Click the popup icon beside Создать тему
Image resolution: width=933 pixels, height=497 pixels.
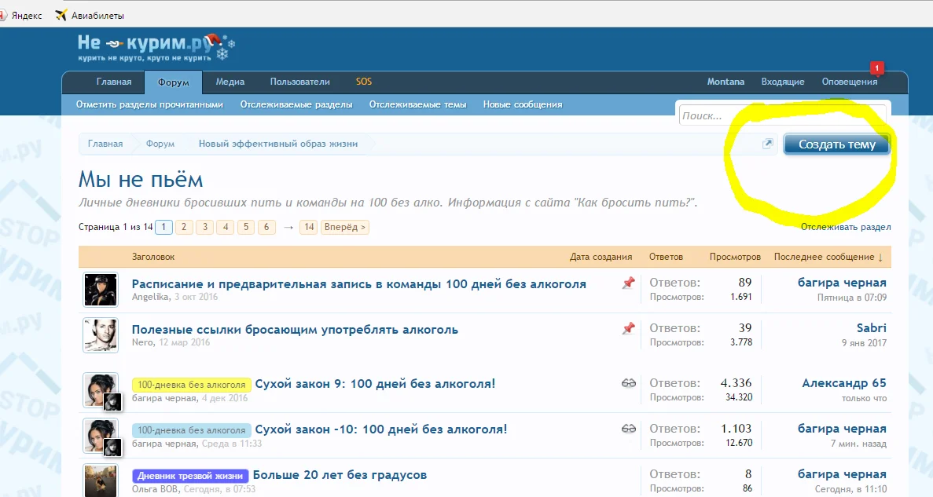point(768,144)
